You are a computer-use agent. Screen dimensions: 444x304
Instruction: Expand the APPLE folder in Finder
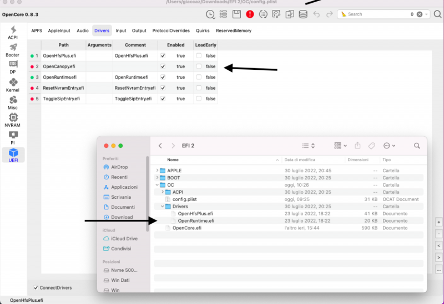point(157,171)
